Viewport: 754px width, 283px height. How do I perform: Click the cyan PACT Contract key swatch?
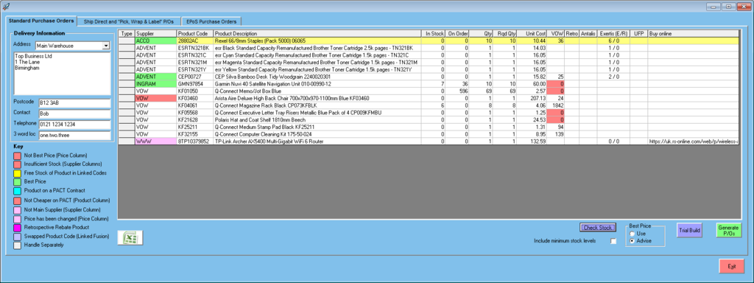[x=18, y=191]
